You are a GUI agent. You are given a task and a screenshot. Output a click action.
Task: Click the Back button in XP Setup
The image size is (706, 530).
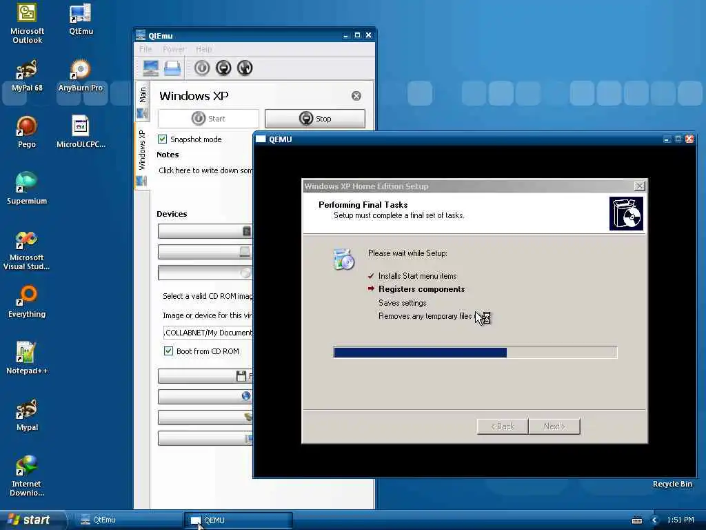(503, 426)
